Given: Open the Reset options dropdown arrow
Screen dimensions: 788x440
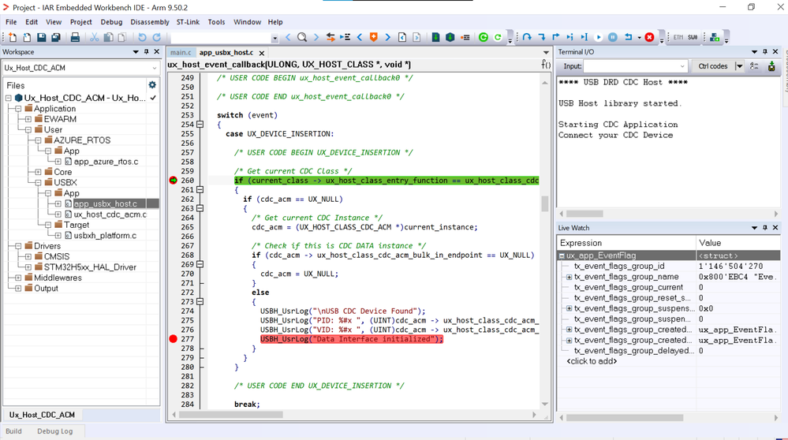Looking at the screenshot, I should click(x=639, y=37).
